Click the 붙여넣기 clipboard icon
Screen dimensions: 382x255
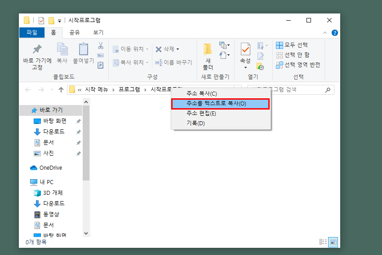click(84, 49)
